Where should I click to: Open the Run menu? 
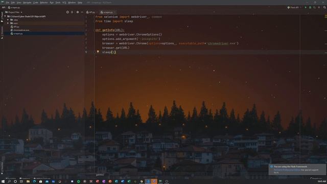[52, 3]
